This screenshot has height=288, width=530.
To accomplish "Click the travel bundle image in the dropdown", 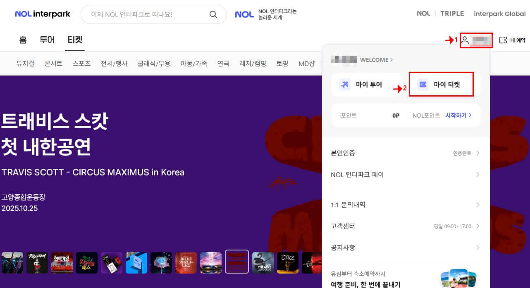I will 458,277.
